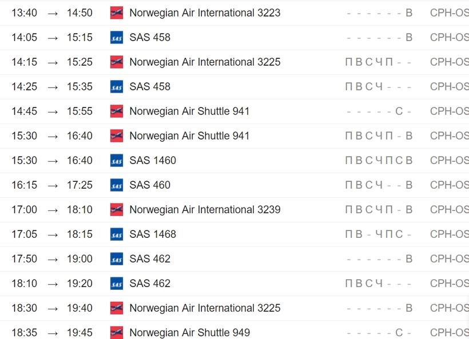The height and width of the screenshot is (339, 469).
Task: Click SAS logo on 14:05 flight
Action: point(117,37)
